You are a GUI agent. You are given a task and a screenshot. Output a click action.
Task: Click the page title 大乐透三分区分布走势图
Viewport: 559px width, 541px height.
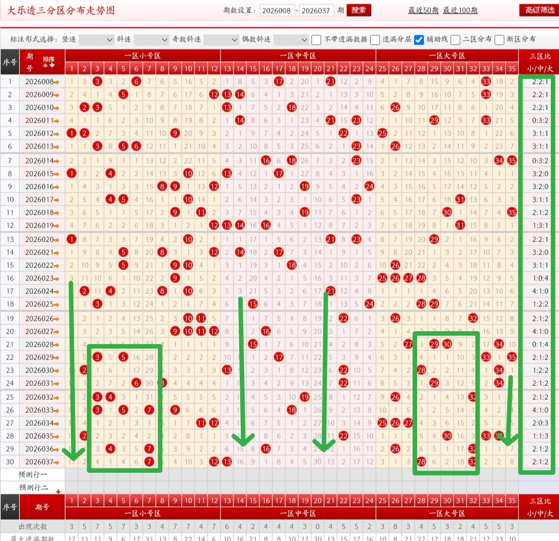[x=61, y=11]
